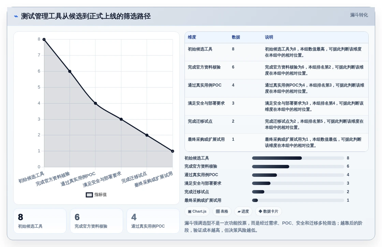The height and width of the screenshot is (247, 382).
Task: Click the progress bar for 通过真实用例POC
Action: coord(298,175)
